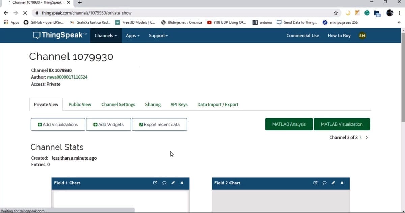Remove the Field 2 Chart widget
This screenshot has height=213, width=405.
[x=342, y=183]
